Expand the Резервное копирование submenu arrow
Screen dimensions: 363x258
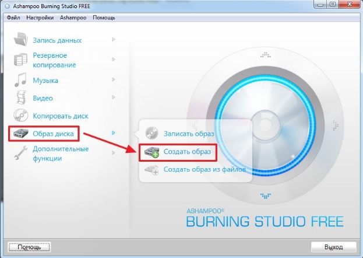(114, 60)
